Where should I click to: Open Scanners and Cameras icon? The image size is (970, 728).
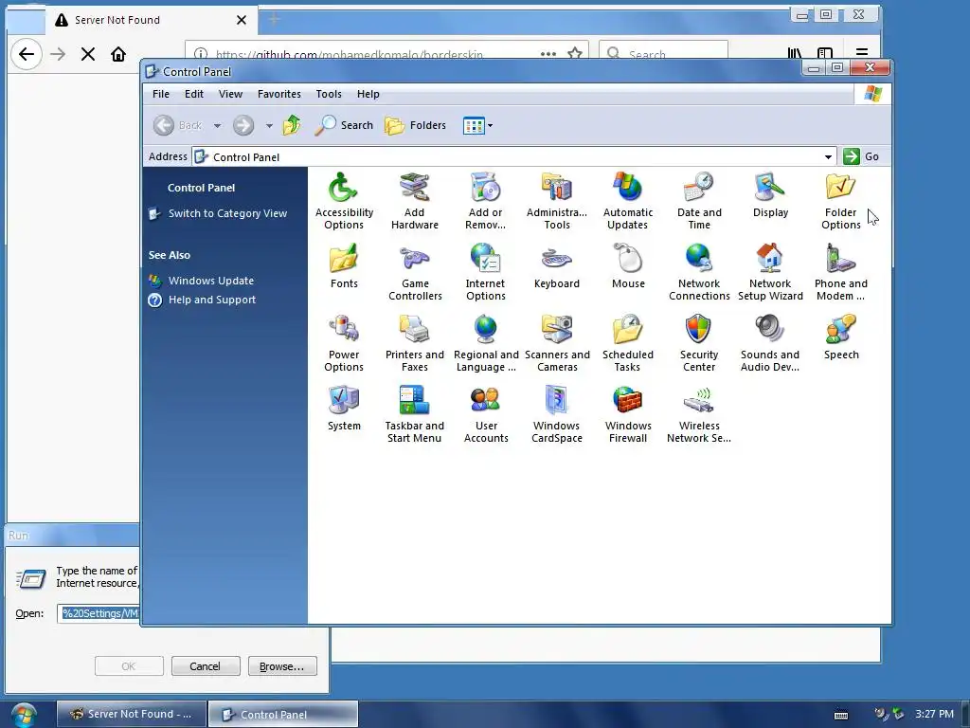pyautogui.click(x=557, y=343)
